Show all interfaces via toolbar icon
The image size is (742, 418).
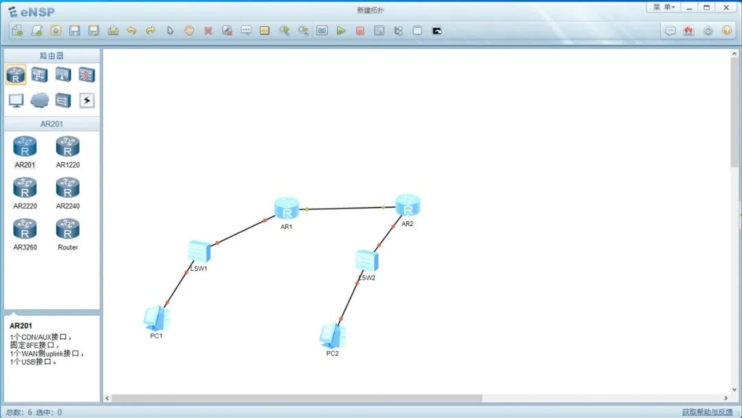pyautogui.click(x=398, y=31)
